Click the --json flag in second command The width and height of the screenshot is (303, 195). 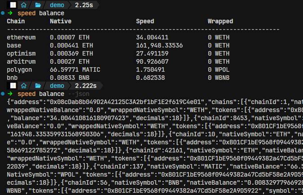tap(79, 94)
